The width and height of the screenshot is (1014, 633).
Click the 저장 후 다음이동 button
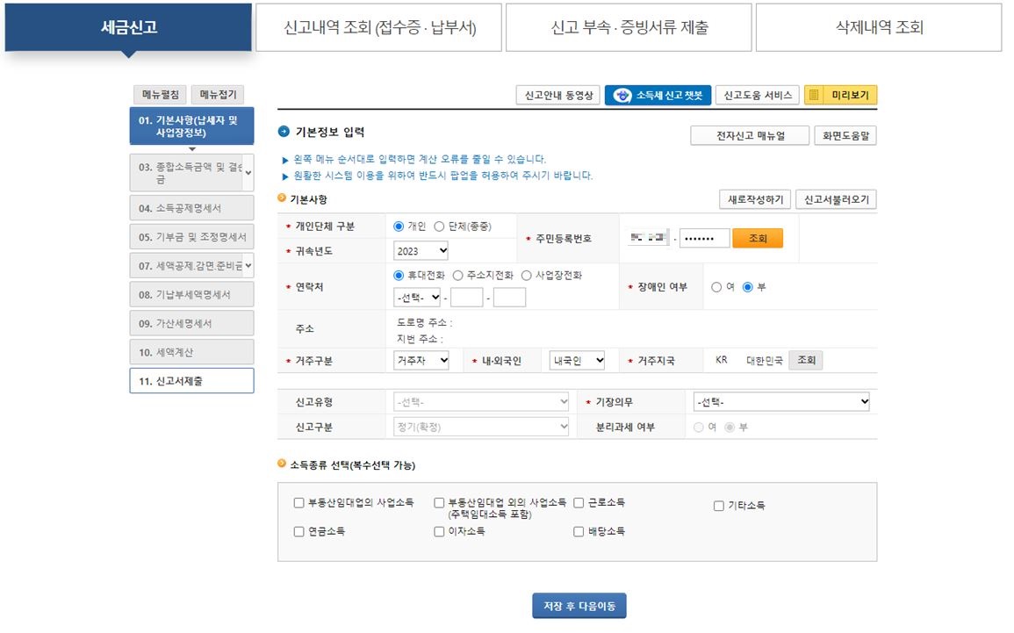pos(579,605)
